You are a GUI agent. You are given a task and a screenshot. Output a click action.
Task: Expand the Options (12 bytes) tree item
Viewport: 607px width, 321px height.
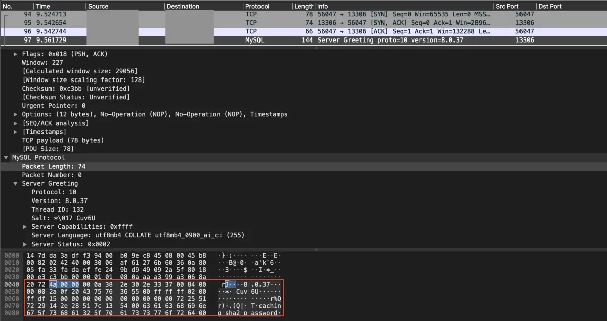pyautogui.click(x=16, y=114)
